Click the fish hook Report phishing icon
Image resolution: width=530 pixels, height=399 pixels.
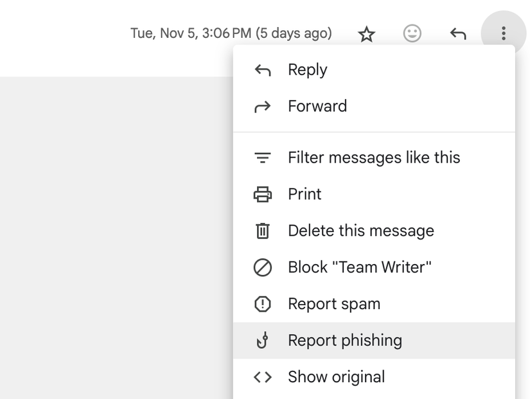pos(263,340)
